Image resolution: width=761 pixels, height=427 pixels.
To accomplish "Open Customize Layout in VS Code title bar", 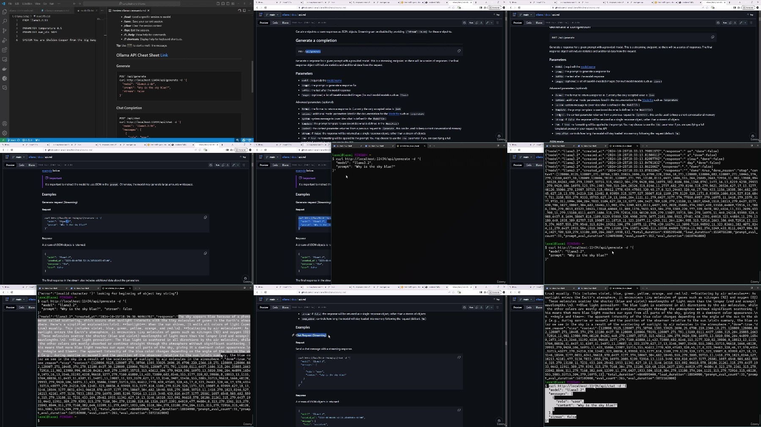I will click(x=233, y=3).
